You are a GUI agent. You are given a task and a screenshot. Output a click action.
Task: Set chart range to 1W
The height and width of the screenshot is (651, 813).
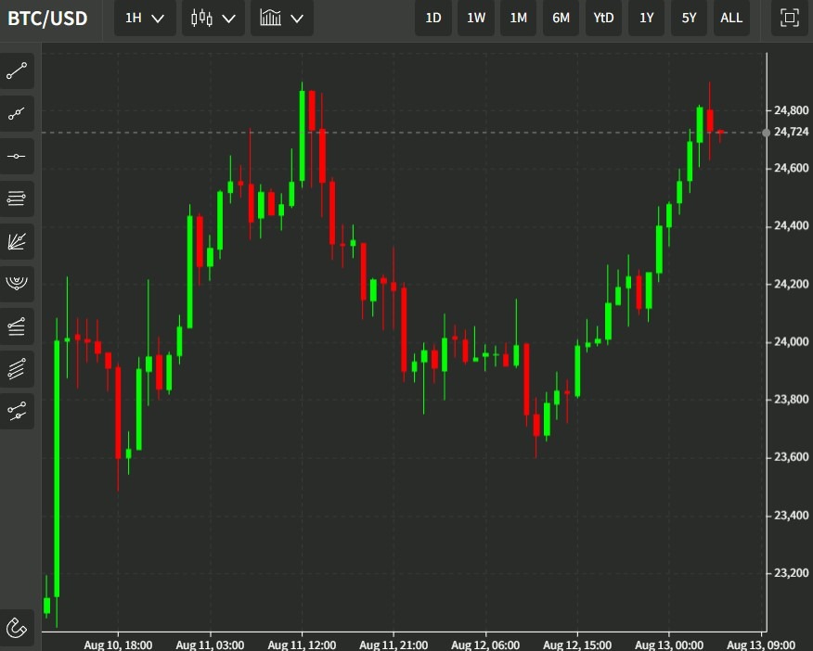[475, 19]
